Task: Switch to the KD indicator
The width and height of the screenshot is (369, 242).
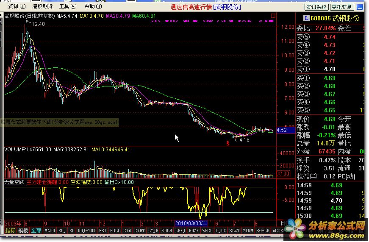Action: coord(72,231)
